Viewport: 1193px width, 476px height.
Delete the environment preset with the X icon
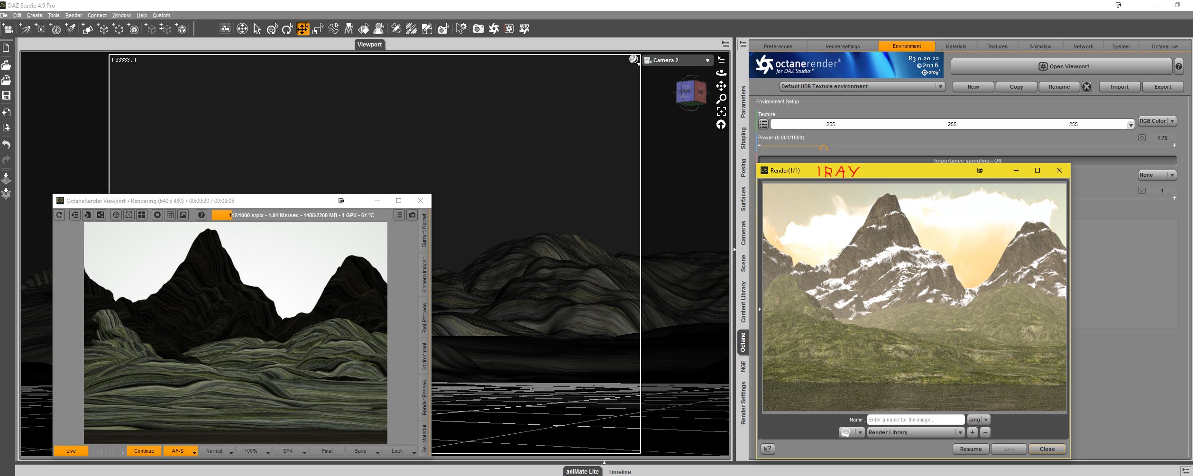pos(1087,87)
